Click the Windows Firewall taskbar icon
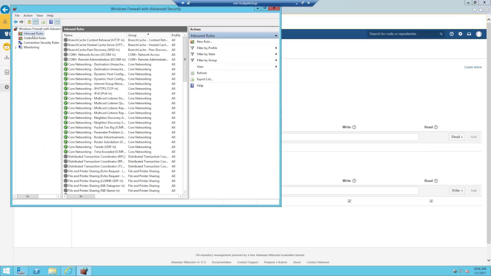491x276 pixels. pyautogui.click(x=84, y=271)
